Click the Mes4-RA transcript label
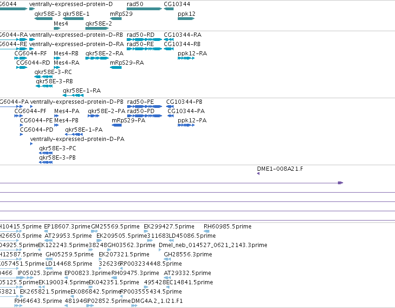Viewport: 395px width, 308px height. click(67, 63)
